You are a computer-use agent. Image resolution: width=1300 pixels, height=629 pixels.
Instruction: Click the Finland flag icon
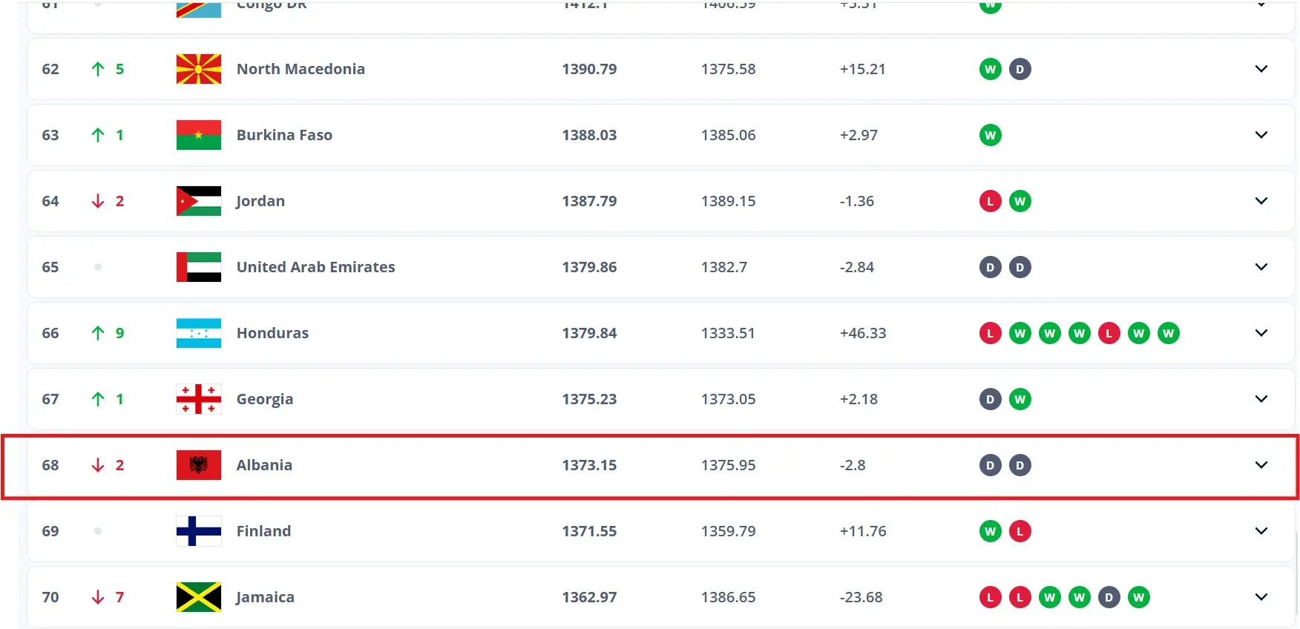pyautogui.click(x=199, y=531)
